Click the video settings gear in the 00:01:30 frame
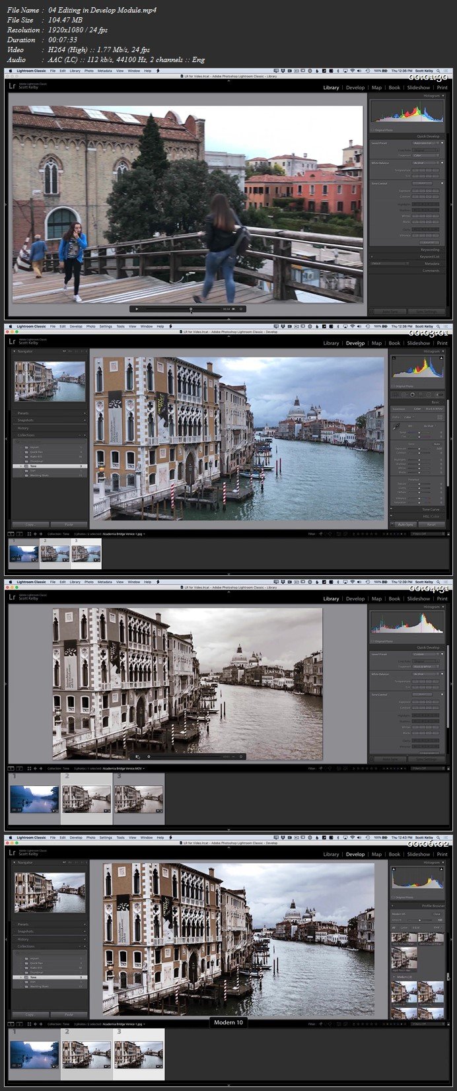457x1091 pixels. coord(241,308)
